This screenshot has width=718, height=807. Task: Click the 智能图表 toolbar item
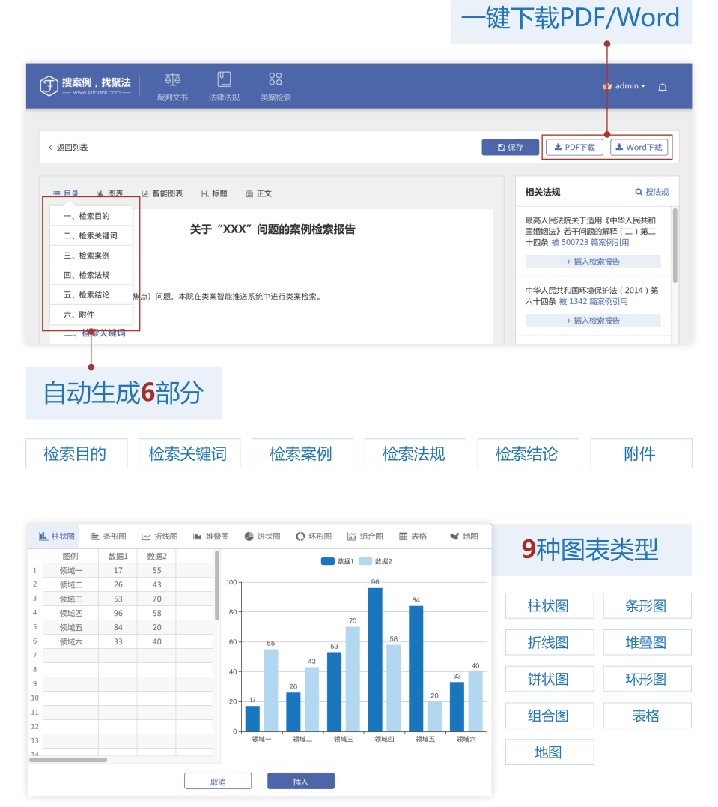tap(162, 193)
